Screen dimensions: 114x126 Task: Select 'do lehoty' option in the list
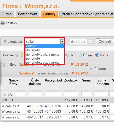click(x=45, y=50)
